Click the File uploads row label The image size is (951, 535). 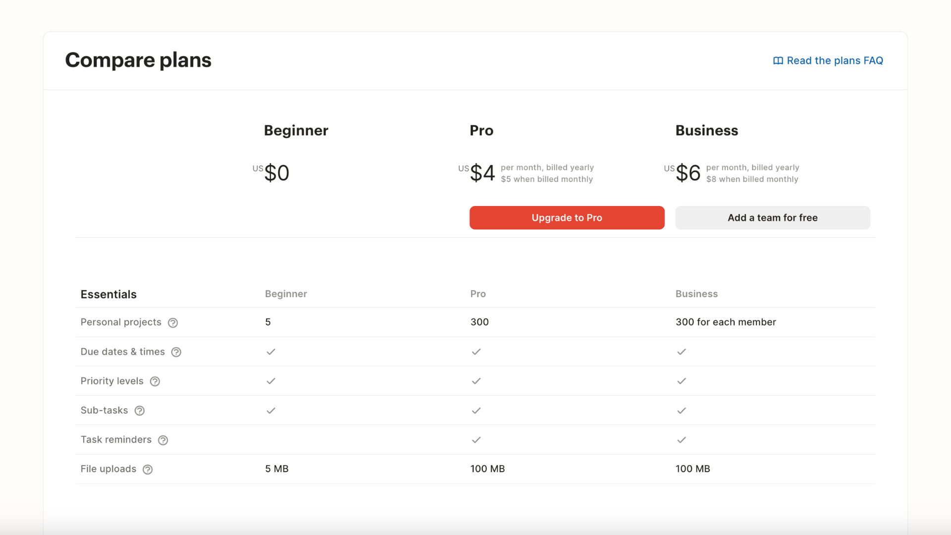click(x=108, y=469)
